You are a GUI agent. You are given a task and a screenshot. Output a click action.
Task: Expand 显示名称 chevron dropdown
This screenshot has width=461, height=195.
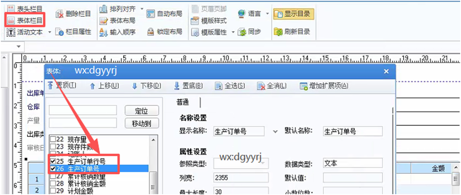pos(275,131)
